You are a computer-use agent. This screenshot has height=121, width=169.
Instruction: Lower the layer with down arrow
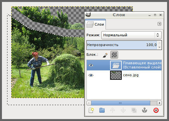(123, 110)
